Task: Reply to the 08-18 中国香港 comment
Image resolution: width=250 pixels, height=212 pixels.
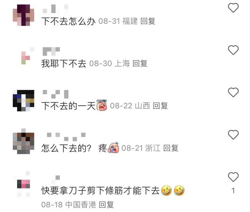Action: (x=106, y=205)
